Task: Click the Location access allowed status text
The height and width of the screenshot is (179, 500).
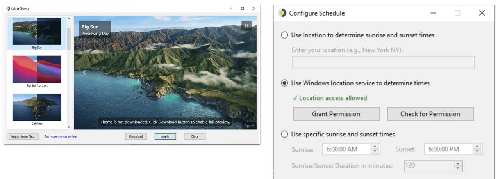Action: [330, 98]
